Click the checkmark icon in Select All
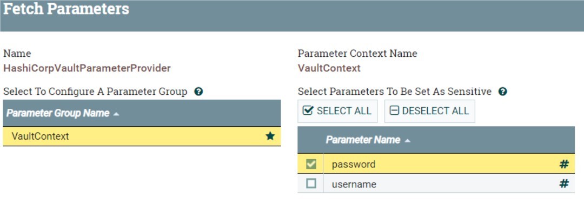 [308, 110]
